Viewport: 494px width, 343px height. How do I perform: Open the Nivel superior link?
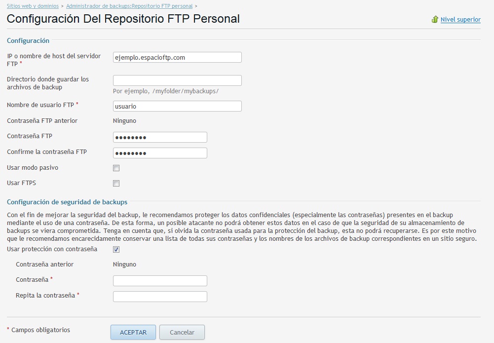pyautogui.click(x=460, y=20)
